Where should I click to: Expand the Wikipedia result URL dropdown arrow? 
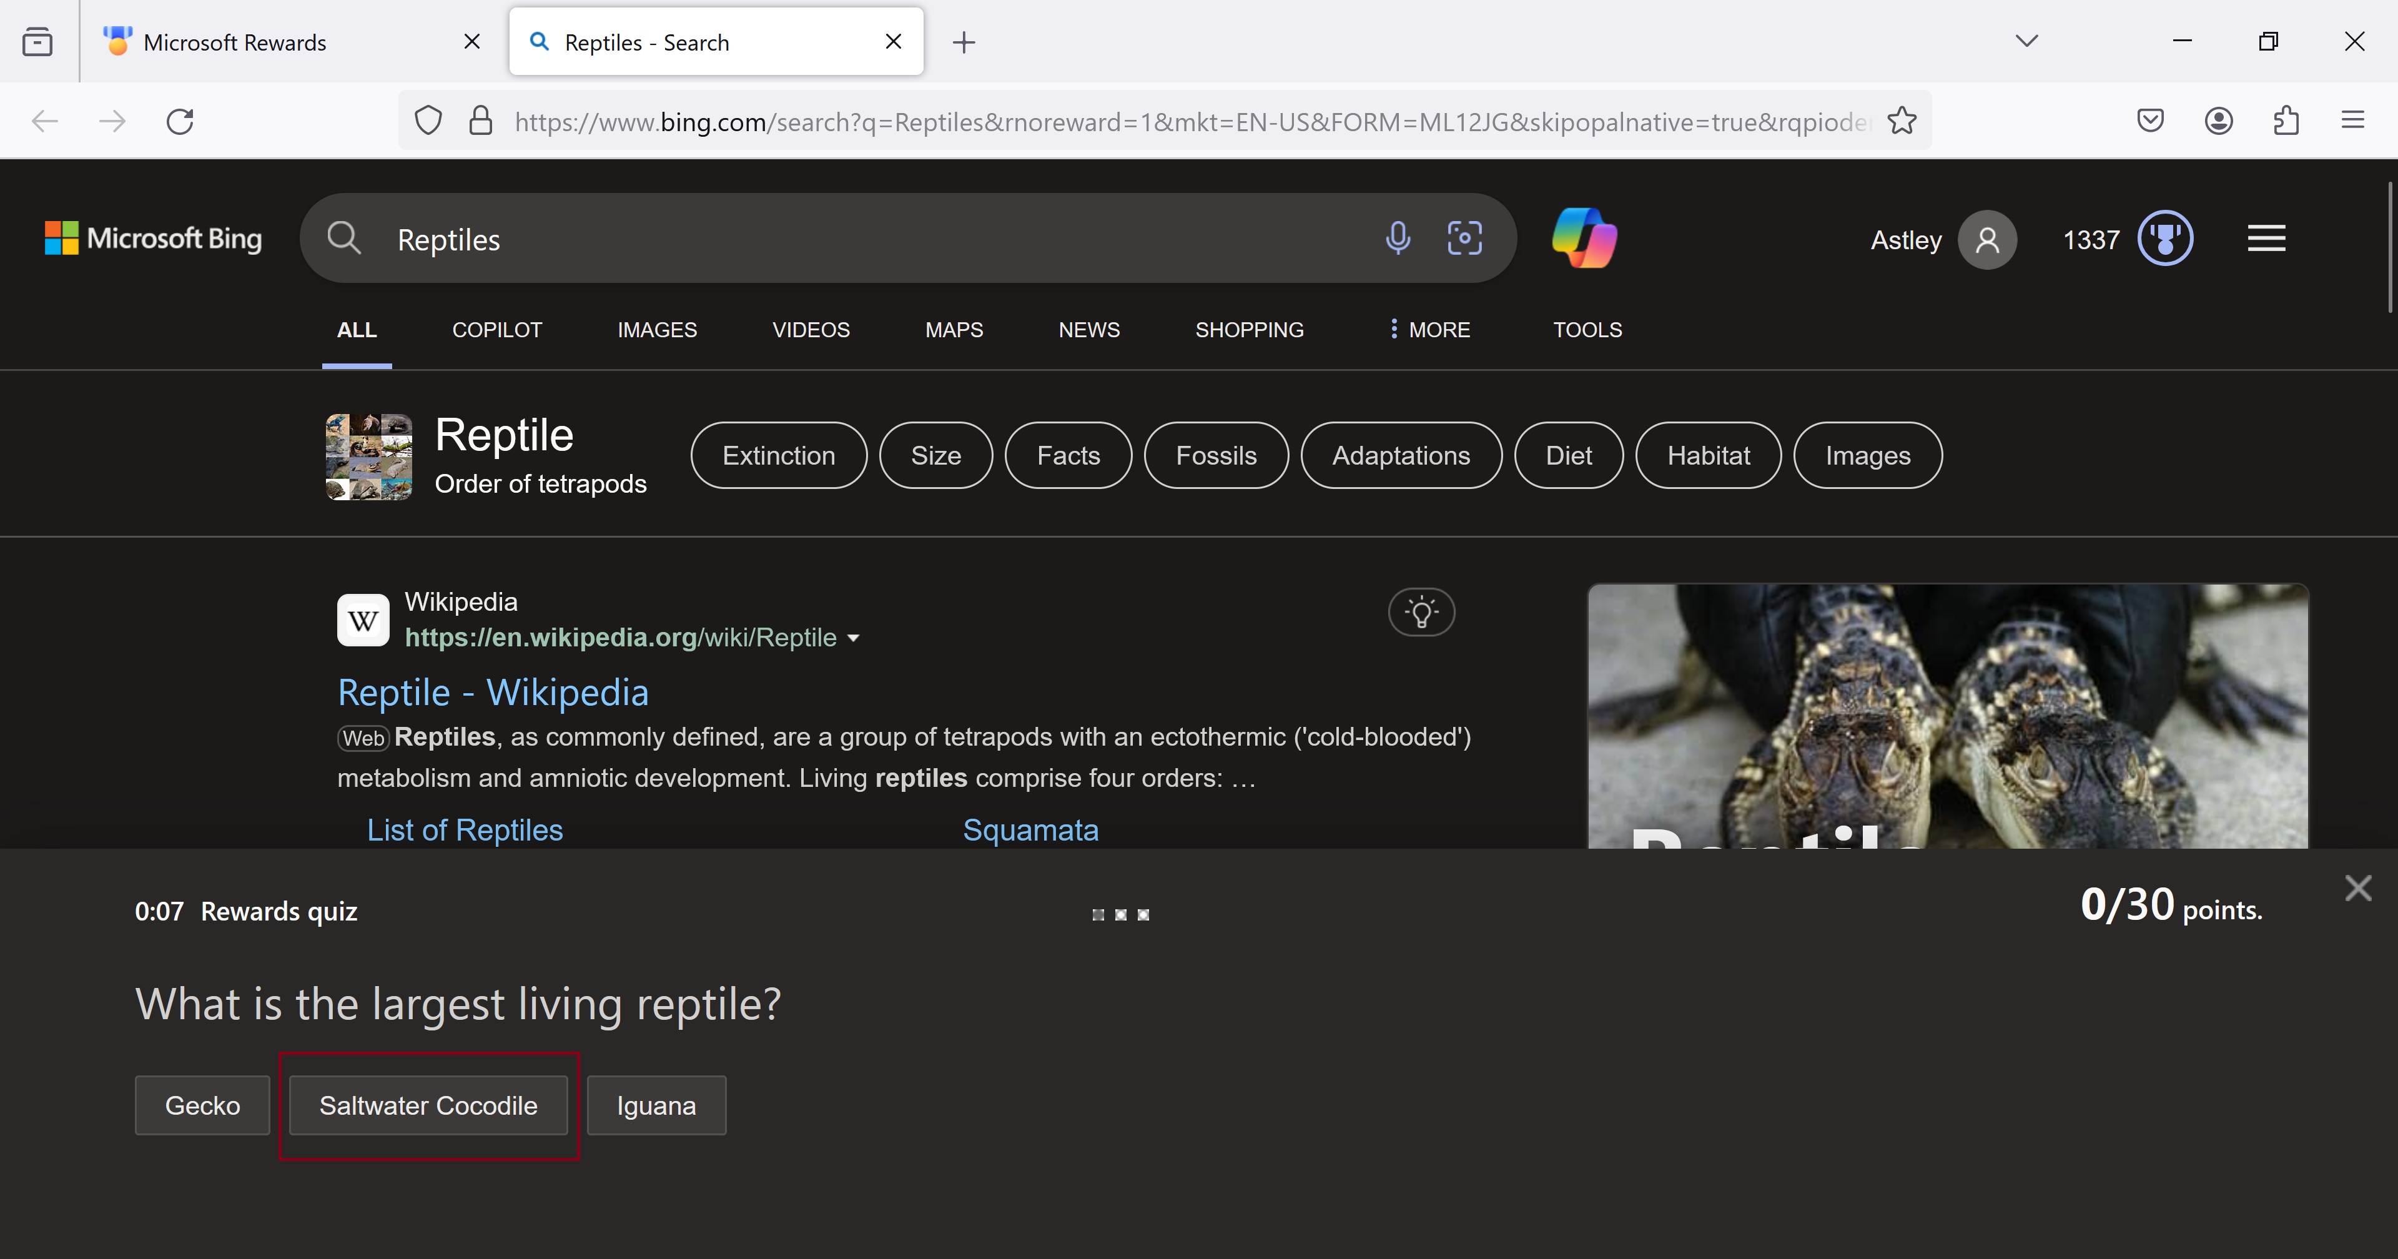click(854, 638)
